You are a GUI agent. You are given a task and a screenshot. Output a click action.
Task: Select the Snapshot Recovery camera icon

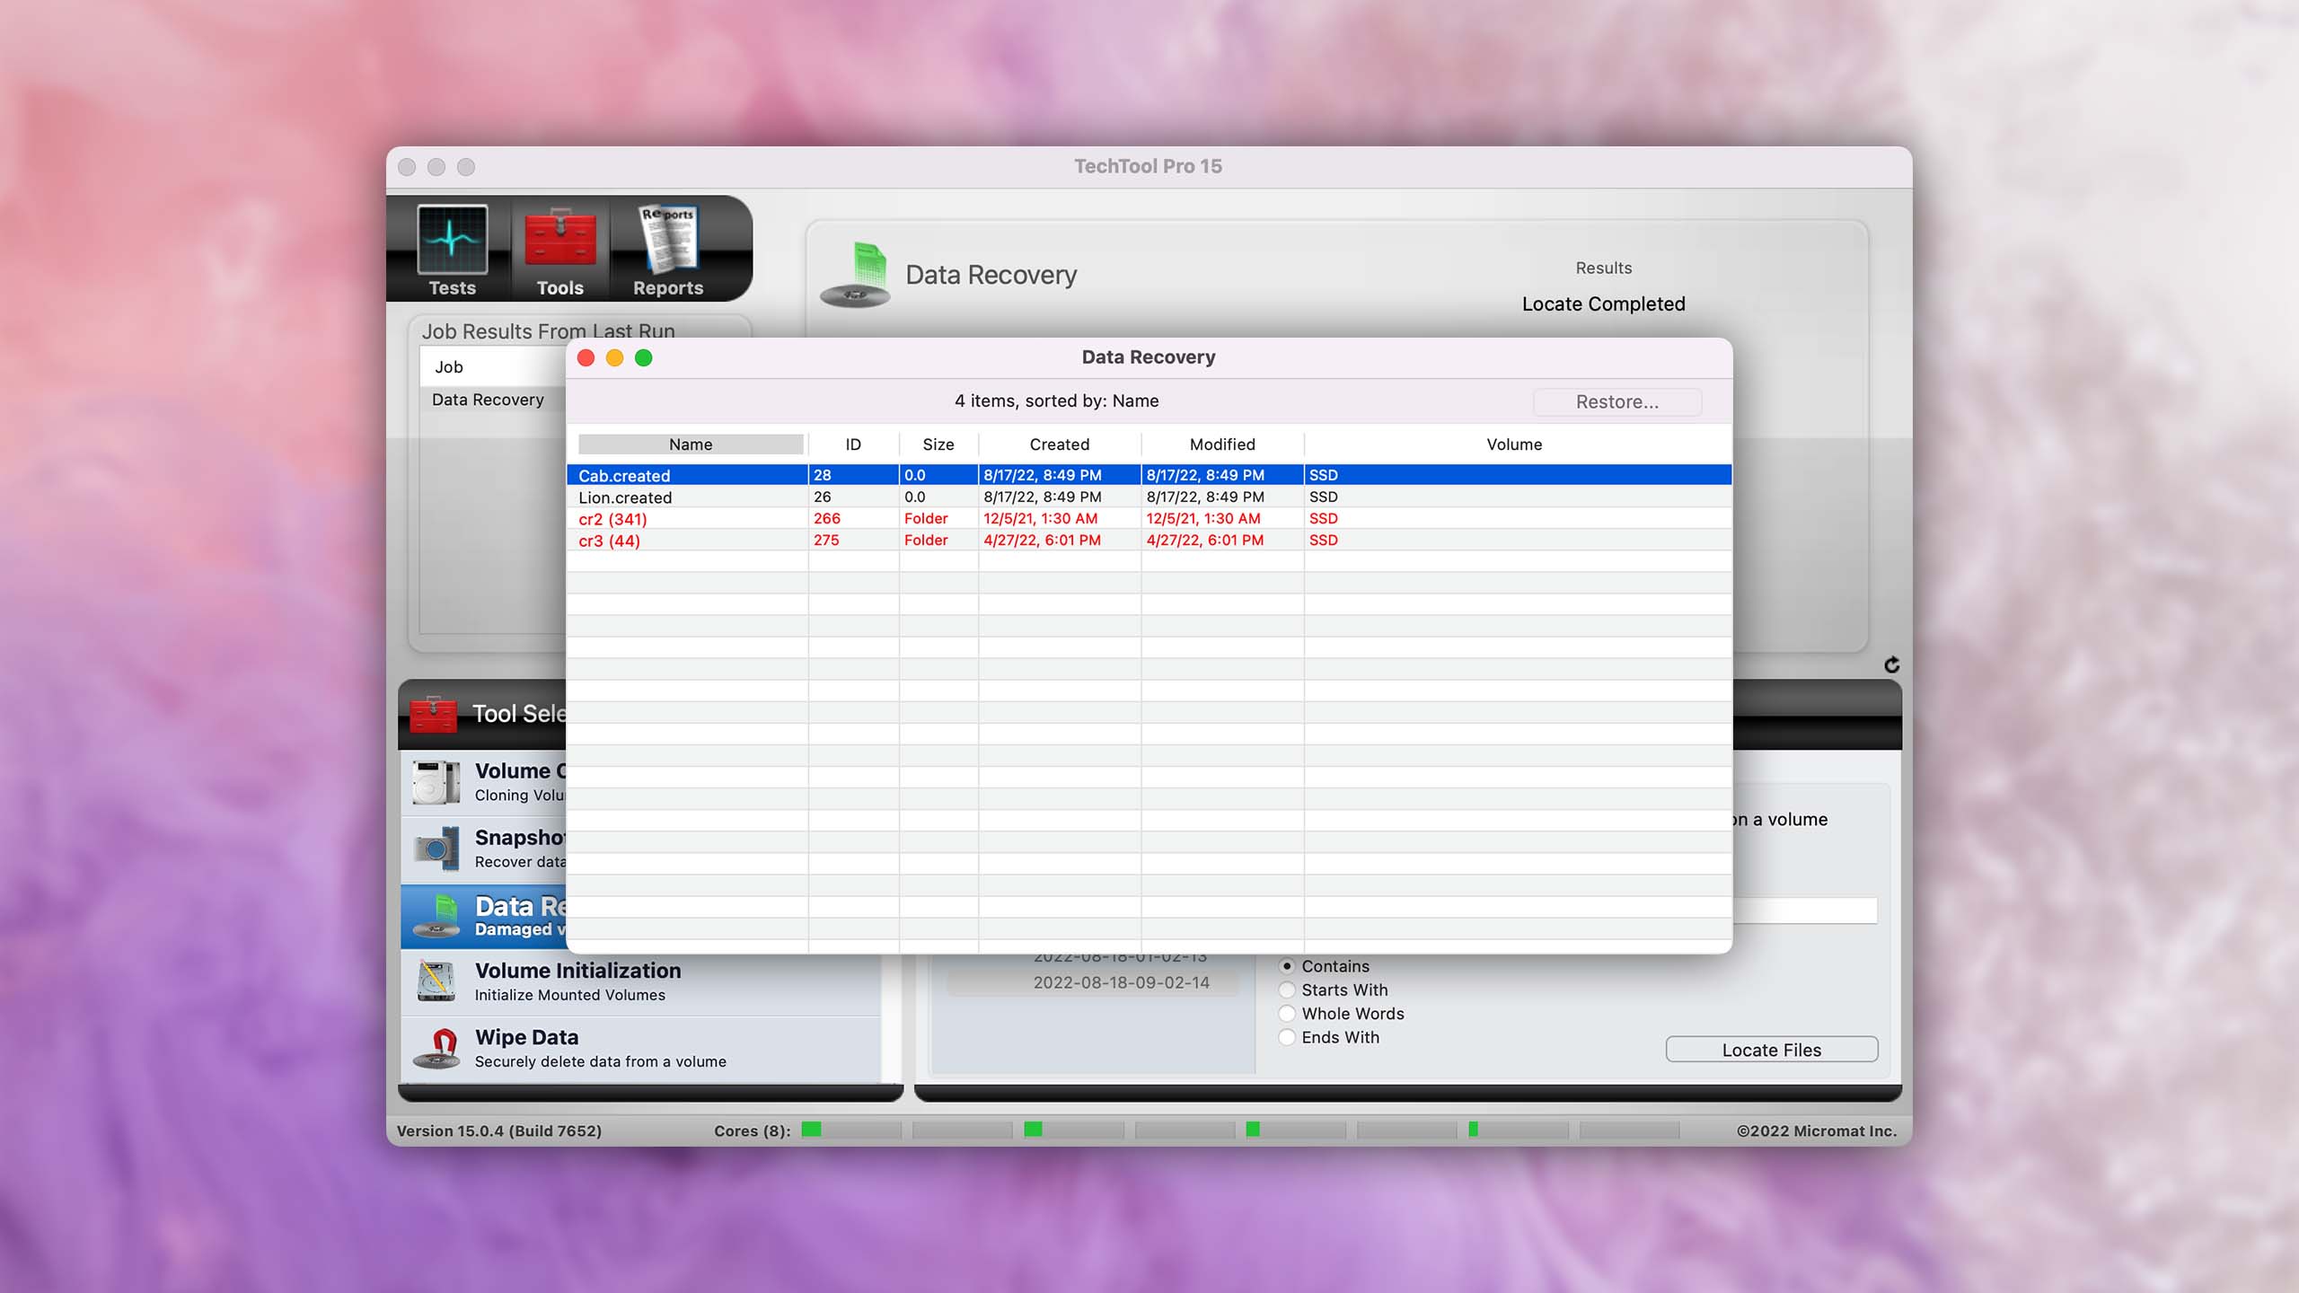pos(436,849)
